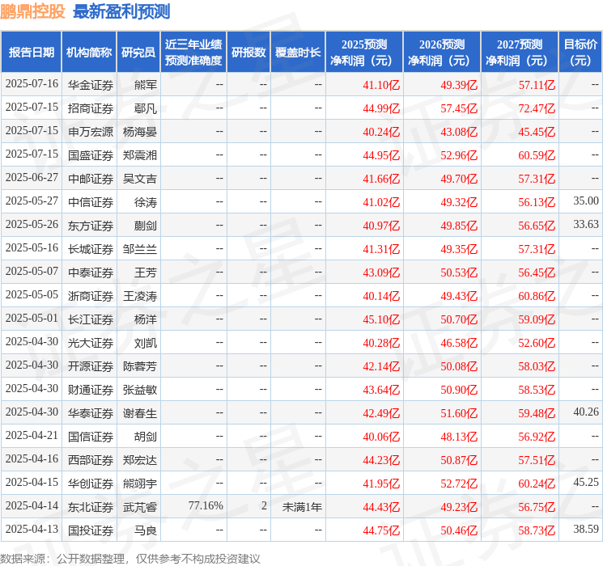Viewport: 603px width, 566px height.
Task: Select the 光大证券 institution cell
Action: (91, 343)
